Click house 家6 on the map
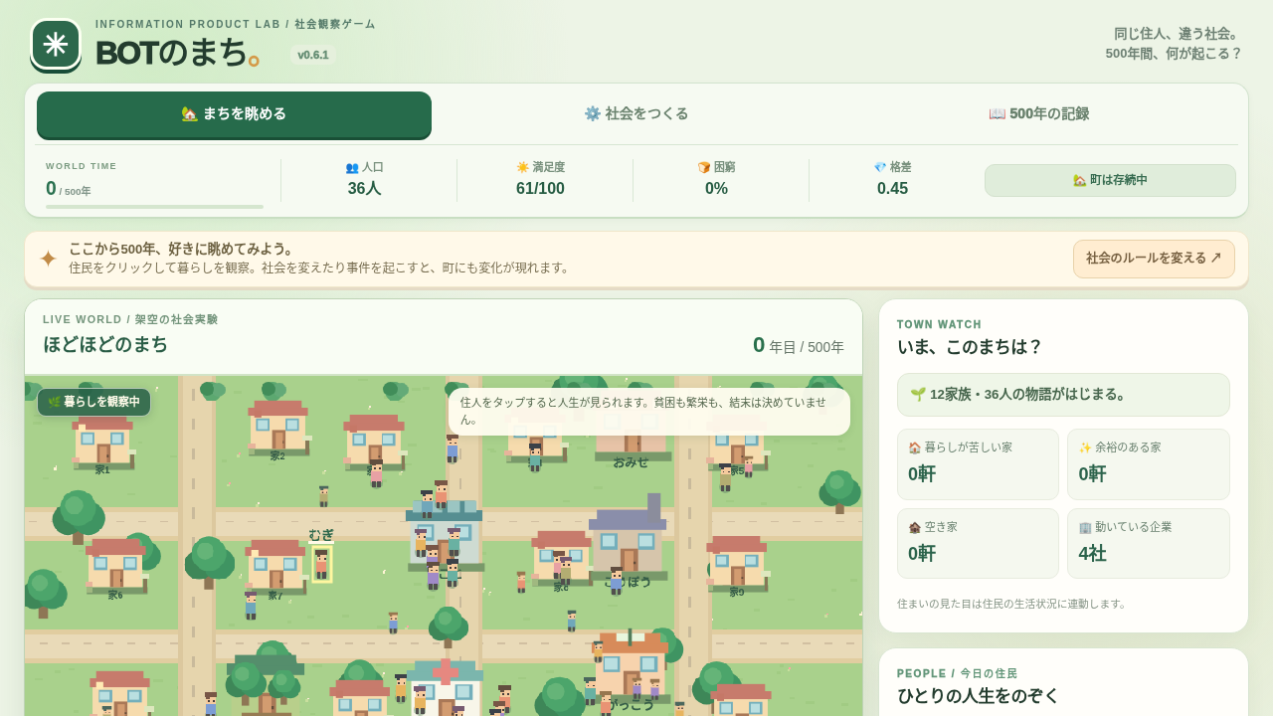Screen dimensions: 1273x716 click(x=115, y=567)
